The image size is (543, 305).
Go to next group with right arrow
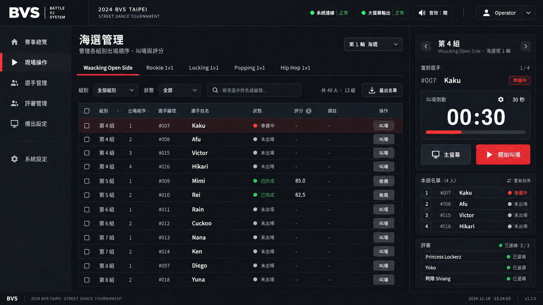pyautogui.click(x=525, y=46)
